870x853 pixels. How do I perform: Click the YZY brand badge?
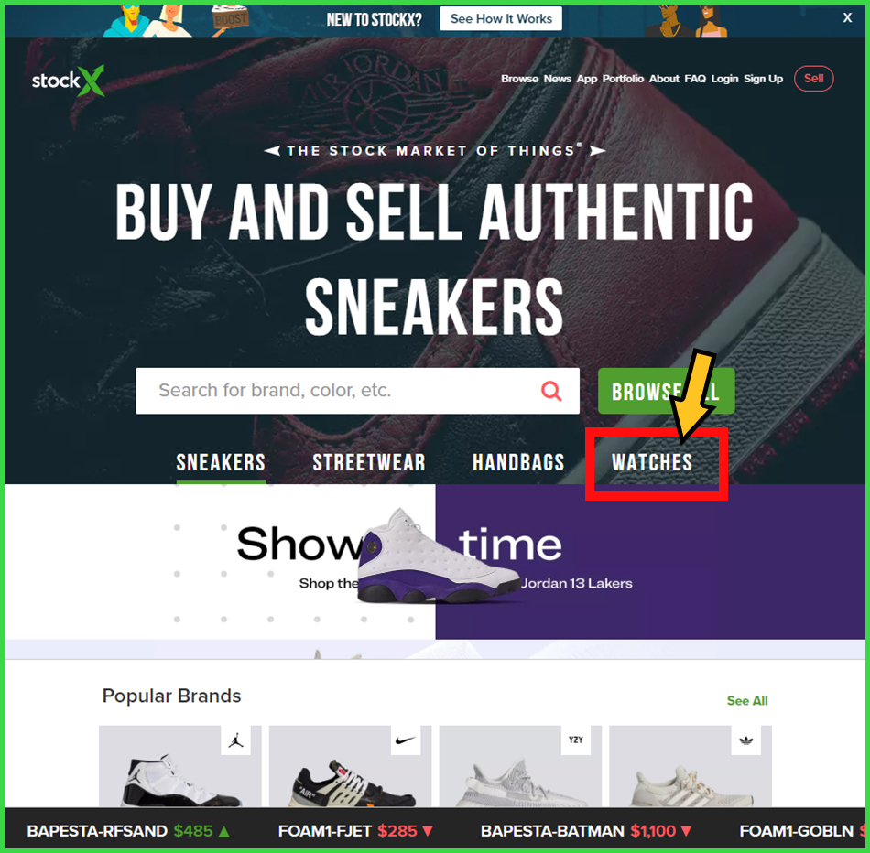576,740
